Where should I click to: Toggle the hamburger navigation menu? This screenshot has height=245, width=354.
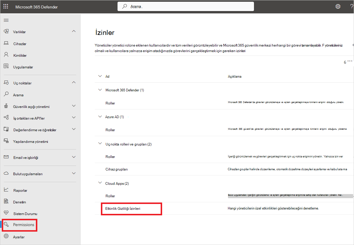pos(6,20)
